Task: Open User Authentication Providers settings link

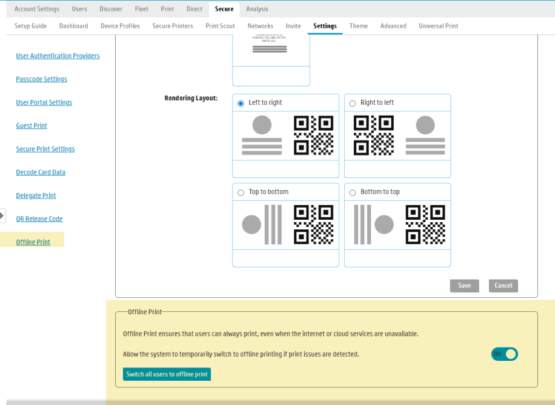Action: click(58, 56)
